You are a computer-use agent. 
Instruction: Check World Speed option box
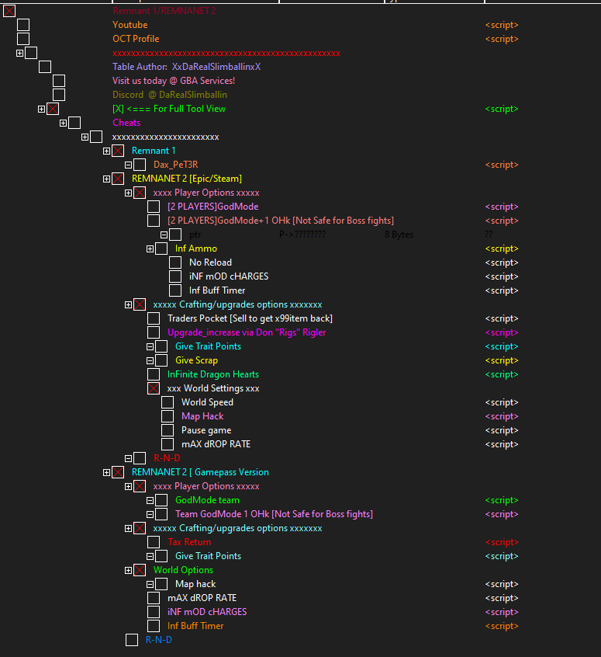point(168,402)
